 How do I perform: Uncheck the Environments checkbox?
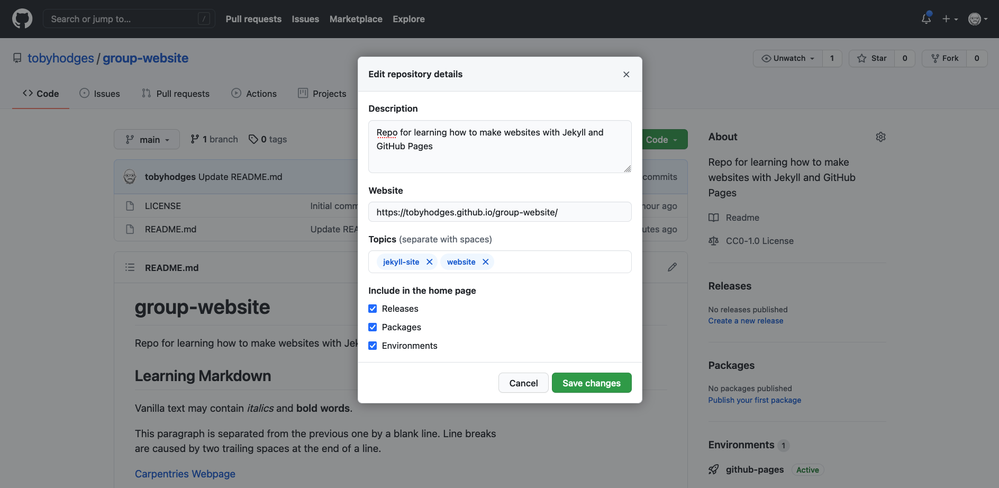click(373, 346)
